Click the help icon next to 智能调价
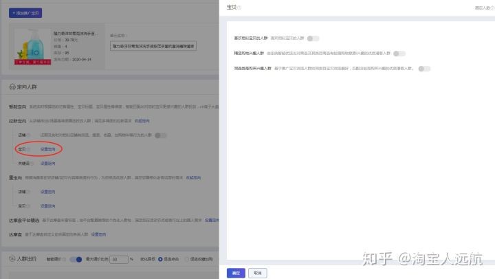Viewport: 495px width, 279px height. 64,259
